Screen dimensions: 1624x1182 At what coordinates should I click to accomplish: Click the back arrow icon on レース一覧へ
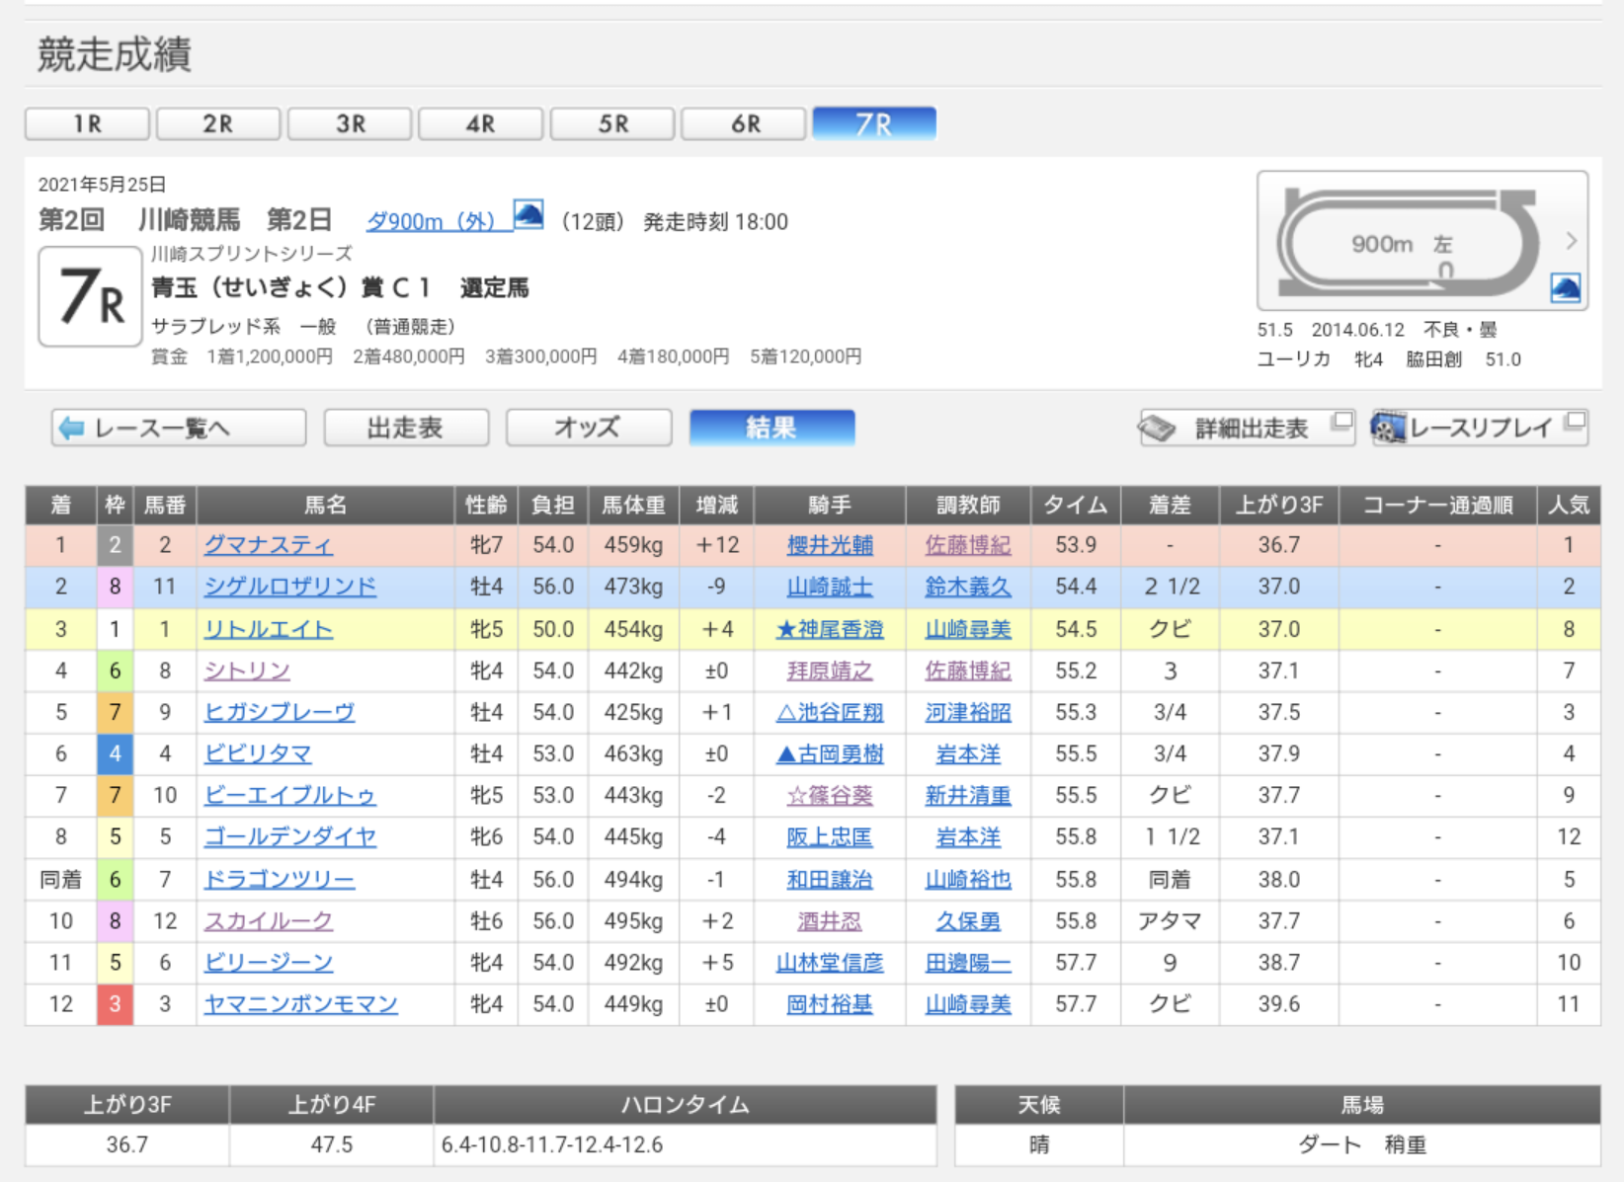point(71,428)
